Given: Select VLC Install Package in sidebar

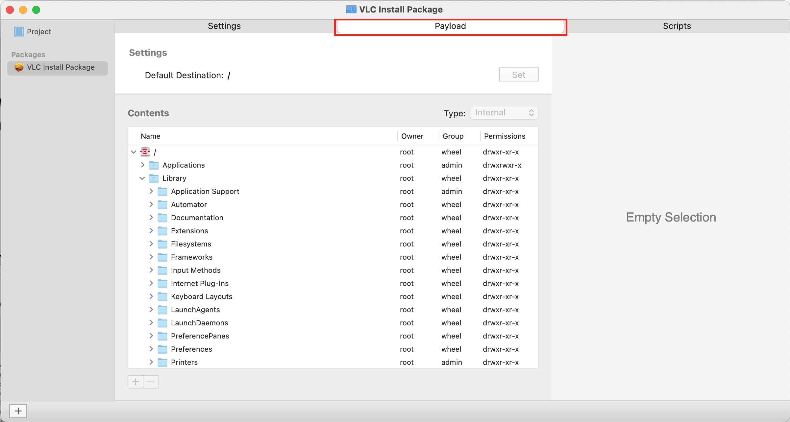Looking at the screenshot, I should 58,68.
